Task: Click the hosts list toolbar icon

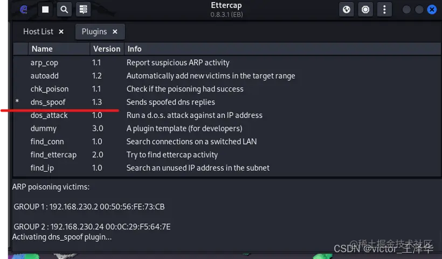Action: (x=82, y=10)
